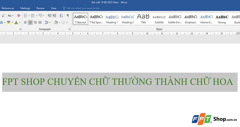Switch to the View tab
Viewport: 240px width, 127px height.
(54, 8)
